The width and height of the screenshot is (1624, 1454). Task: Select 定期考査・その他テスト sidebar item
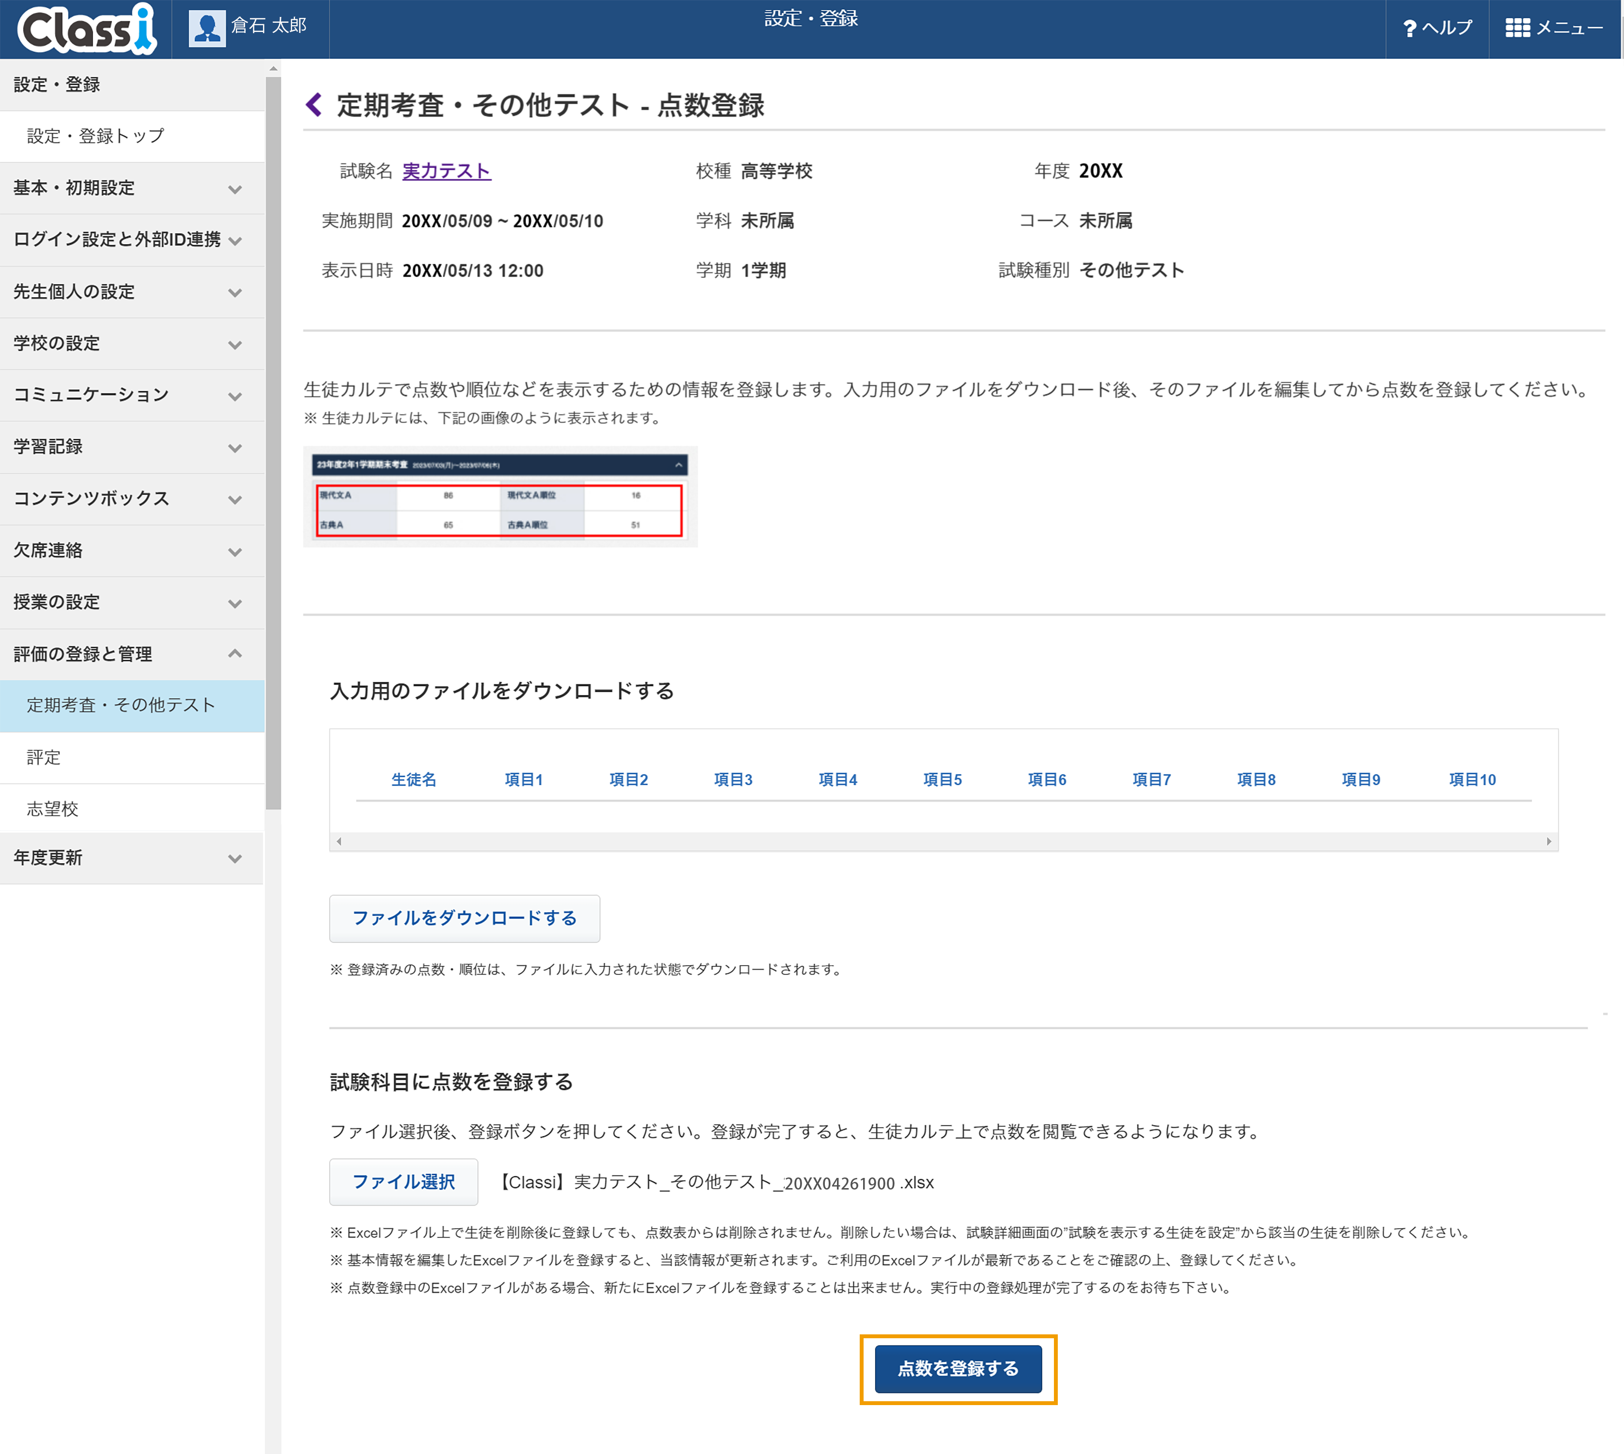pos(132,705)
